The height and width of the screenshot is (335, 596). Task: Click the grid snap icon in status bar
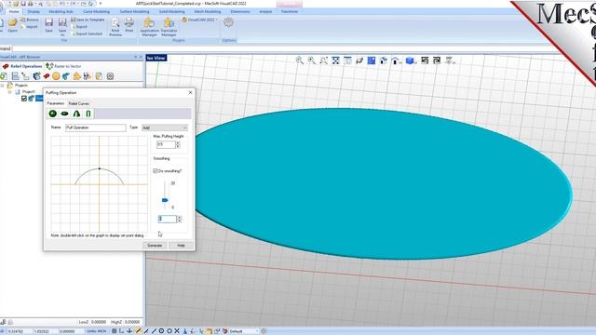click(x=114, y=331)
